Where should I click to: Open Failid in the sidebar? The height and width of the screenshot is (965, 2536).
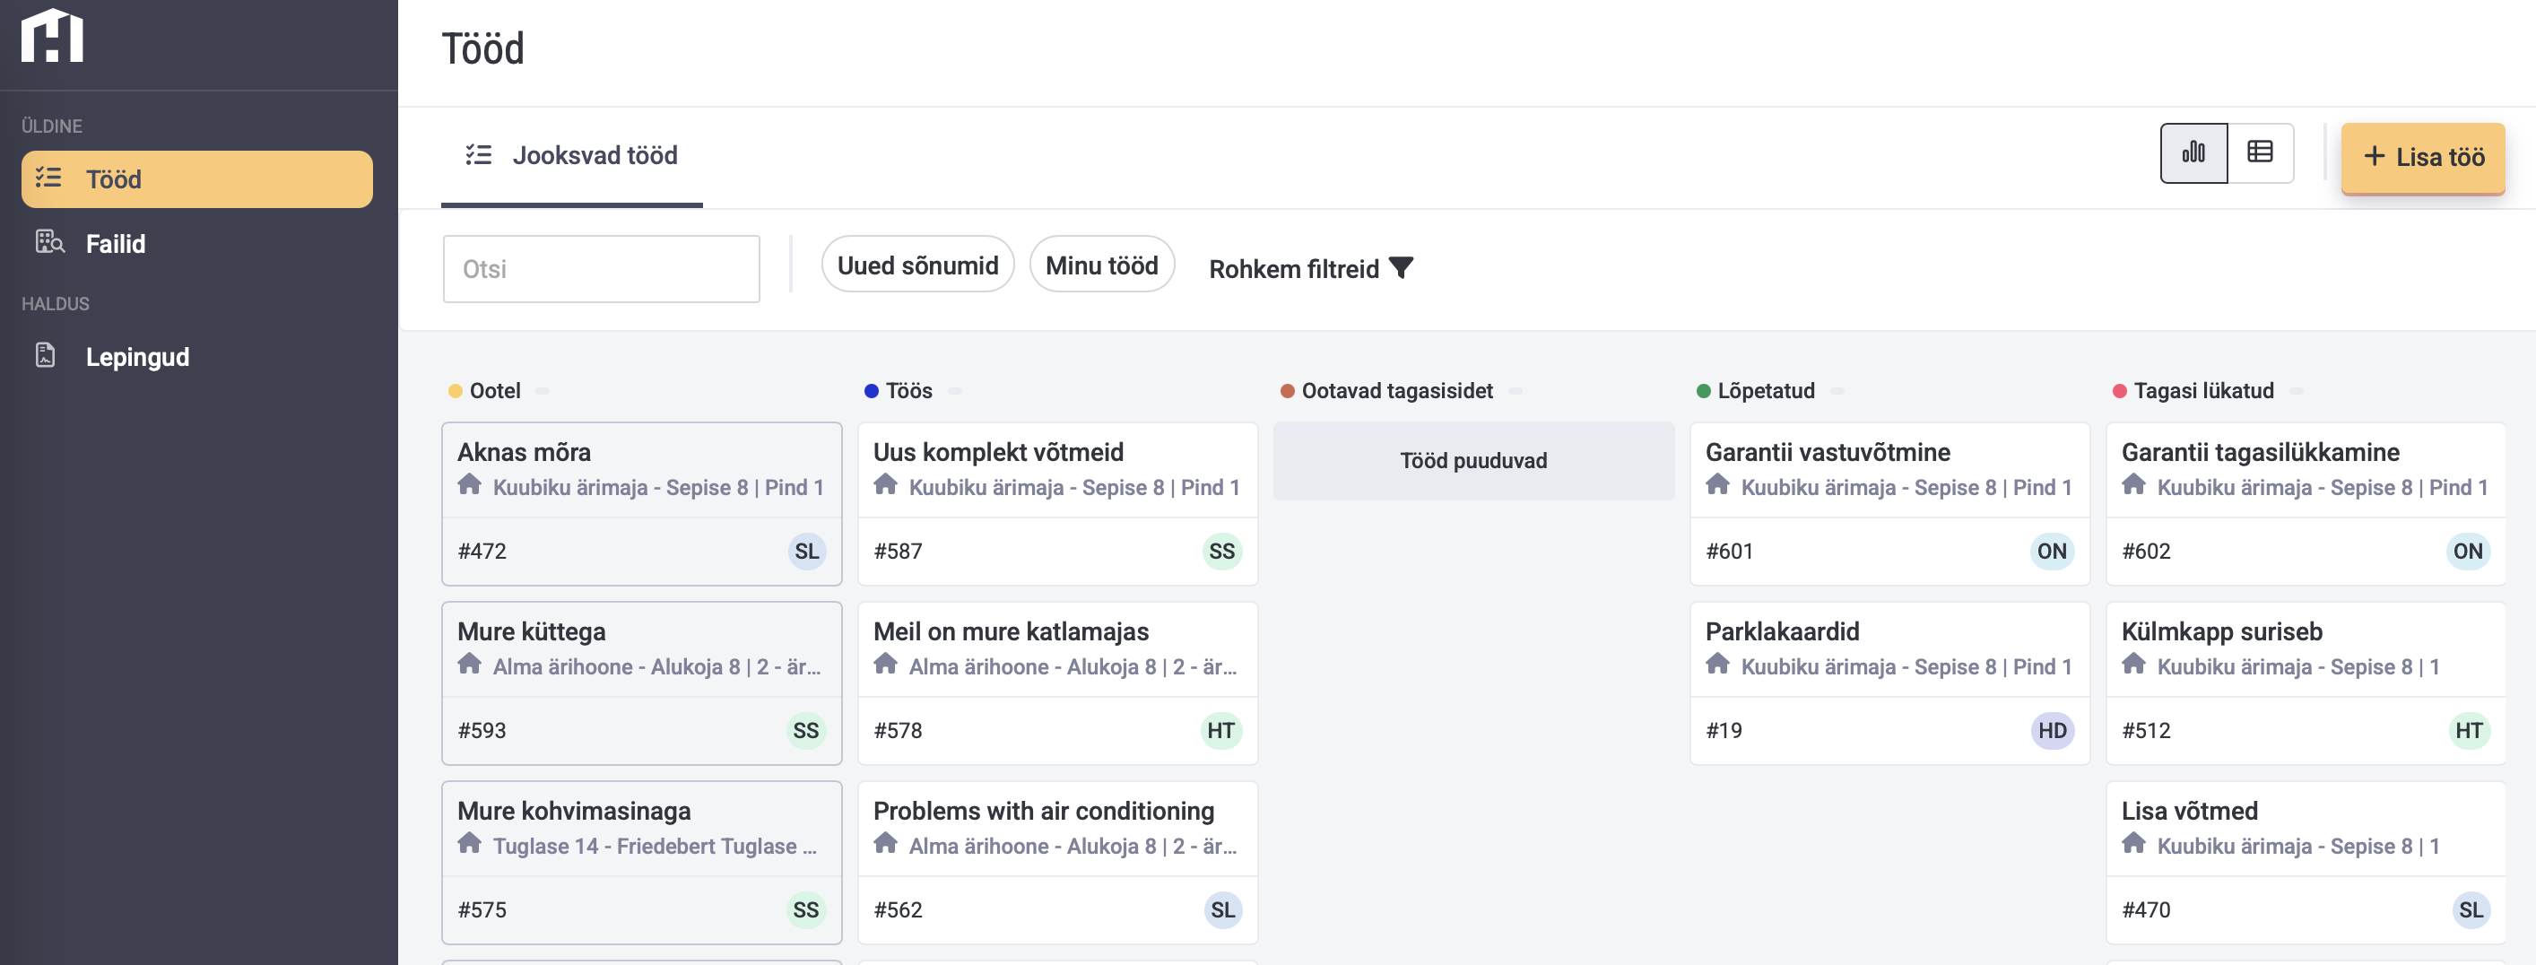pos(115,243)
